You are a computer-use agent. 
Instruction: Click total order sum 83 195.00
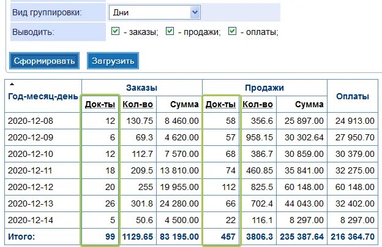tap(179, 237)
